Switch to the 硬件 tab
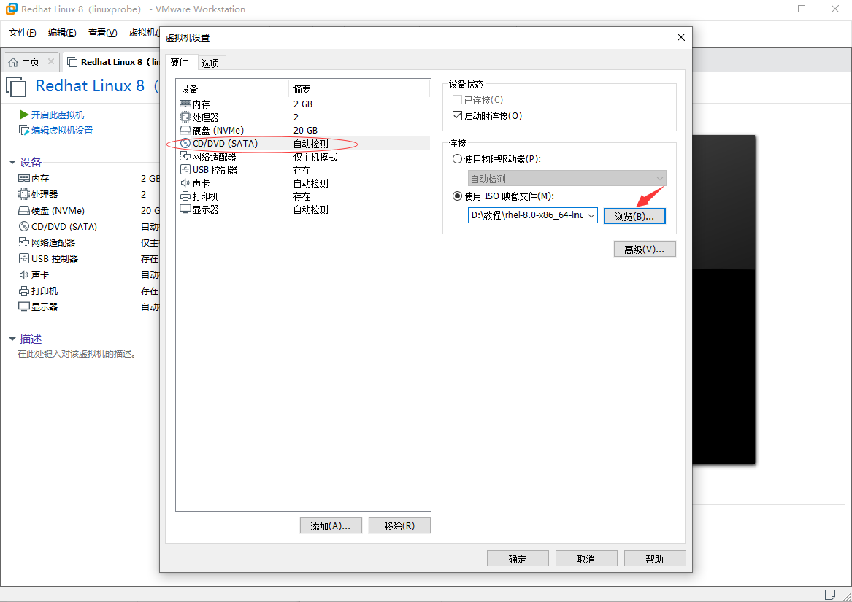The image size is (852, 602). coord(180,63)
